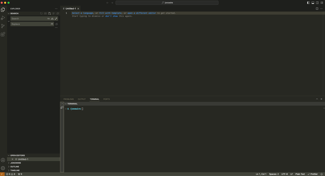Viewport: 325px width, 176px height.
Task: Click the UTF-8 encoding item
Action: point(284,174)
